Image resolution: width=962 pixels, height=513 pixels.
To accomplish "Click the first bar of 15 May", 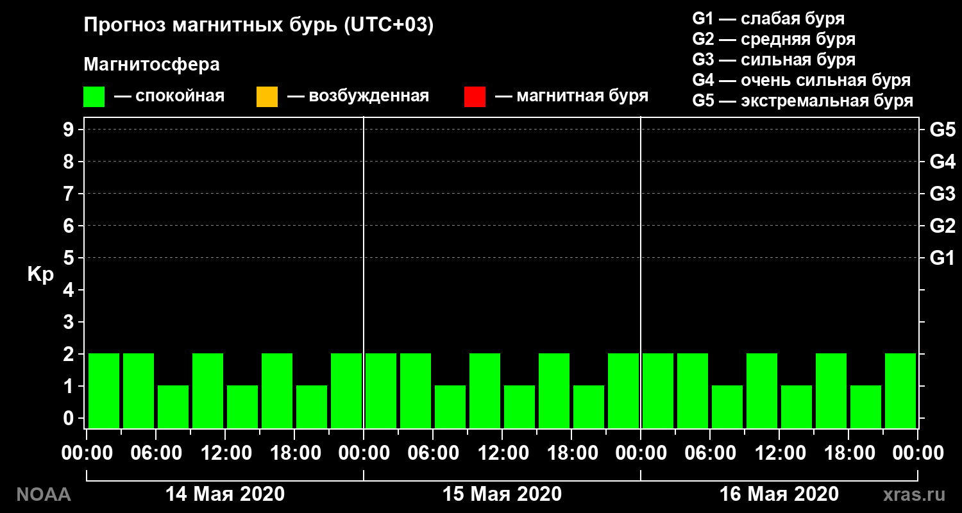I will pyautogui.click(x=381, y=391).
